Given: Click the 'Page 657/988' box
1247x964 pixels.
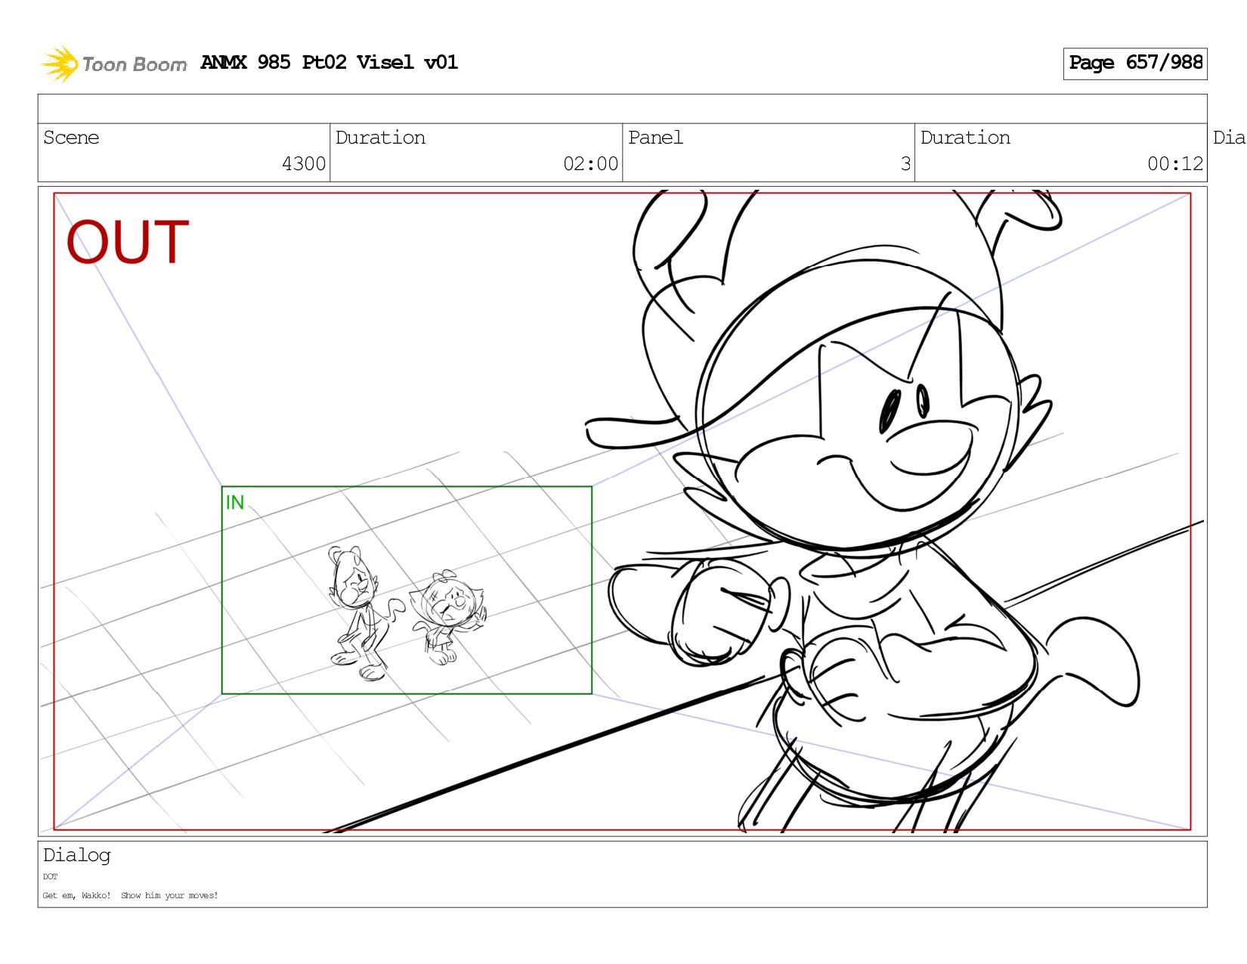Looking at the screenshot, I should point(1135,64).
